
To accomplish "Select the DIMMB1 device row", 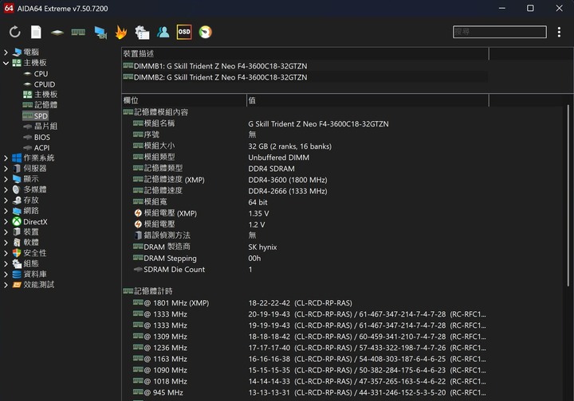I will [305, 66].
